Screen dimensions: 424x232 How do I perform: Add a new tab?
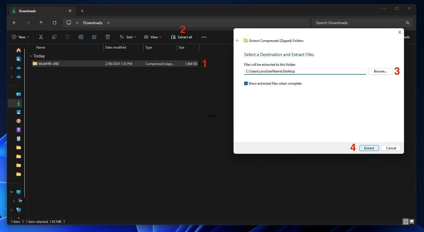[82, 11]
